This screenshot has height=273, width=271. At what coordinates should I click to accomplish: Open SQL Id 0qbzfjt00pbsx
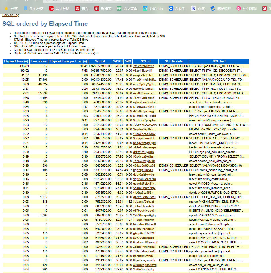[143, 170]
